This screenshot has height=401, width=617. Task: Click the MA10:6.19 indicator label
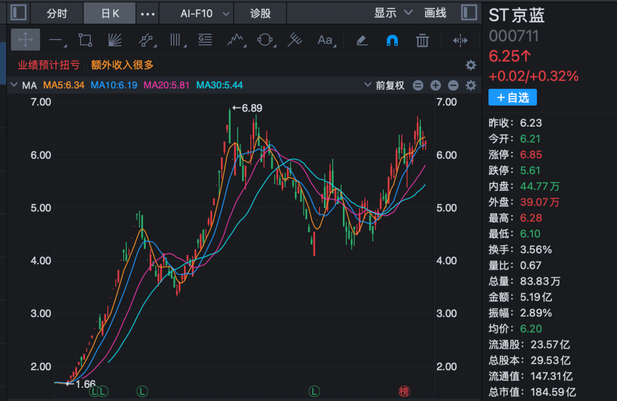click(x=114, y=85)
